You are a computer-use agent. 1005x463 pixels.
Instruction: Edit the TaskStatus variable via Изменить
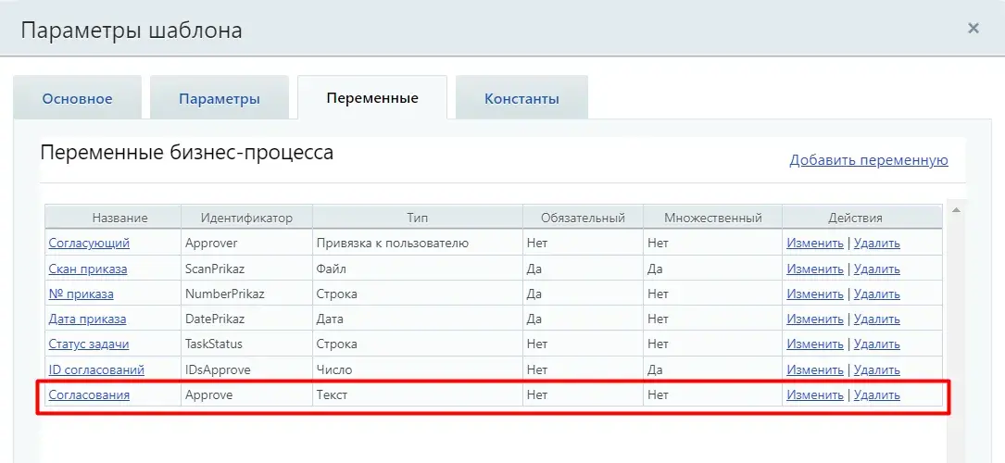pyautogui.click(x=815, y=344)
